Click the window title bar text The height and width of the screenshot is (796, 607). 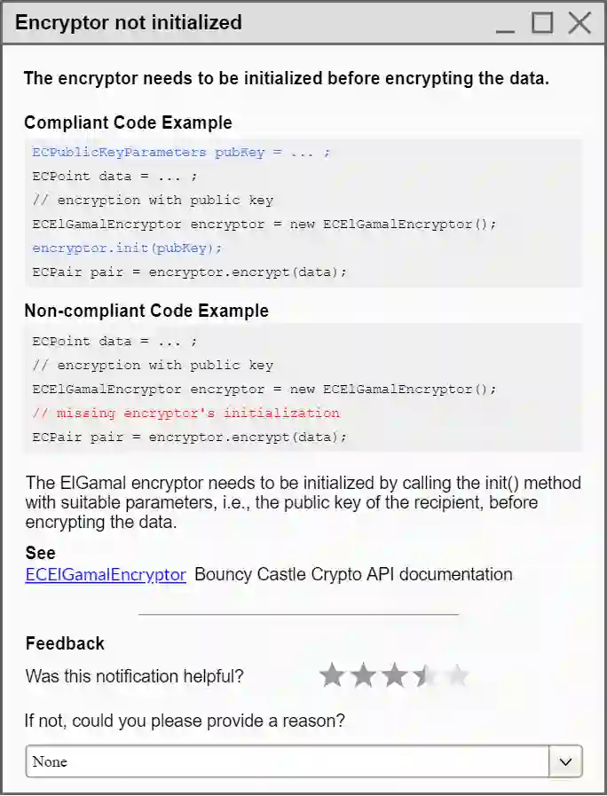pos(129,23)
